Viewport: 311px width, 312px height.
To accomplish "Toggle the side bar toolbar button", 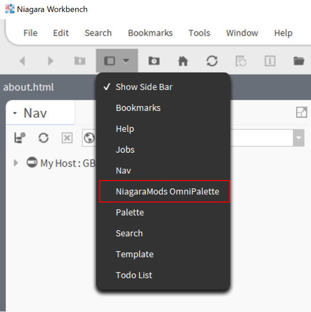I will point(109,61).
